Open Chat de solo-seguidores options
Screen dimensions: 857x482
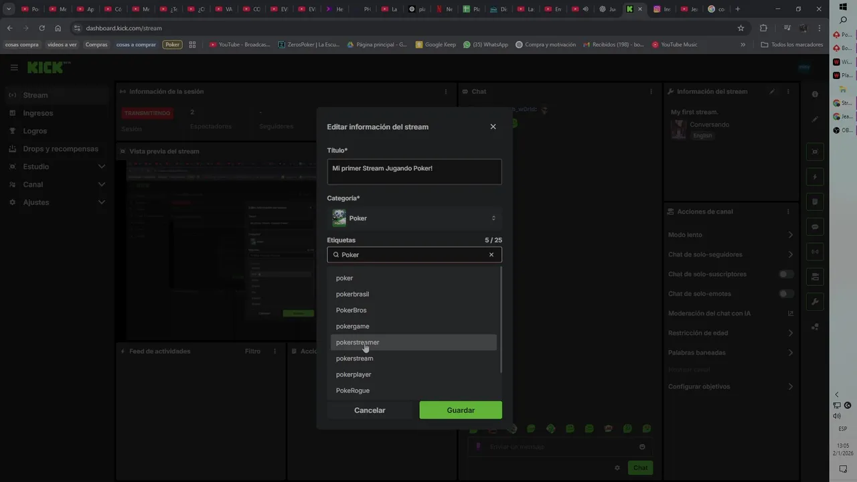[730, 254]
